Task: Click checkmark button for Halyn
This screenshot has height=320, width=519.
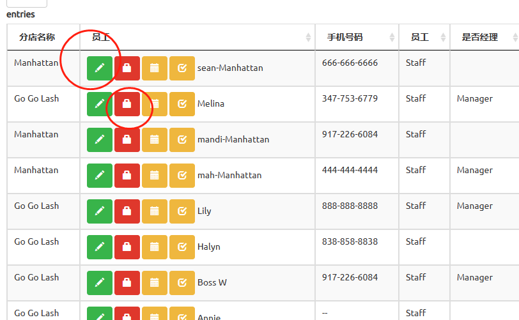Action: [x=182, y=247]
